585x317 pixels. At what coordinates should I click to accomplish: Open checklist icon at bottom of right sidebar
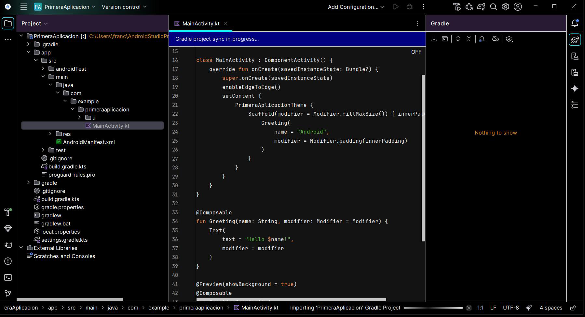[575, 105]
